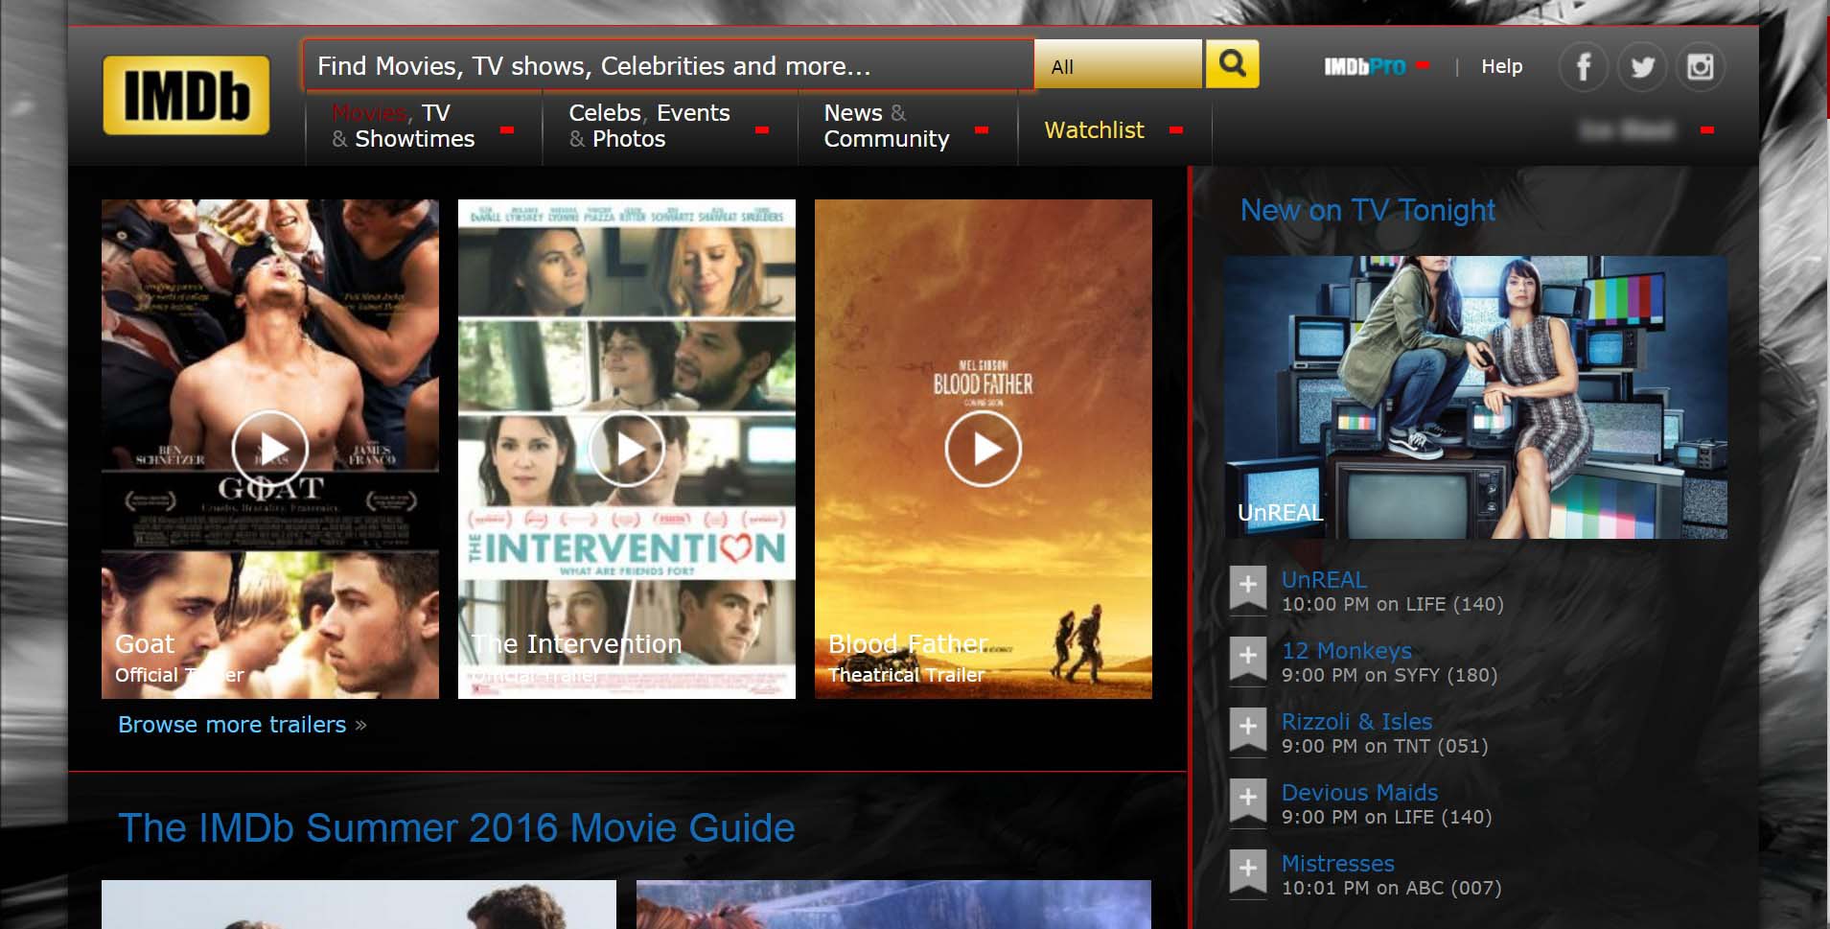Open the Mistresses show link

[1338, 864]
